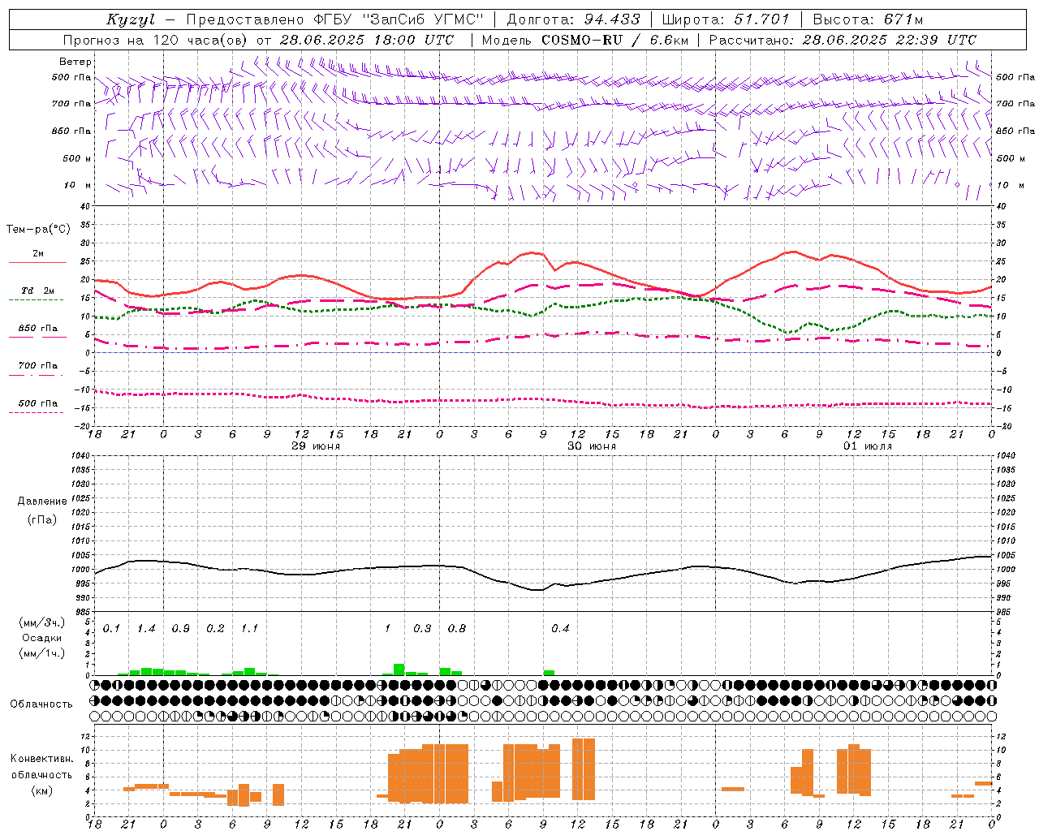The height and width of the screenshot is (831, 1039).
Task: Click forecast start time "28.06.2025 18:00 UTC"
Action: 366,40
